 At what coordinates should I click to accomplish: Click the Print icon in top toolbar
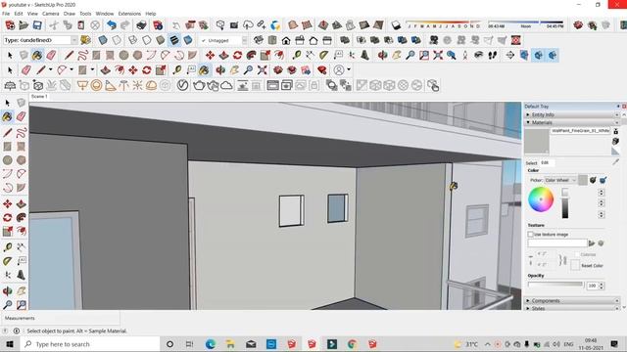[x=141, y=25]
